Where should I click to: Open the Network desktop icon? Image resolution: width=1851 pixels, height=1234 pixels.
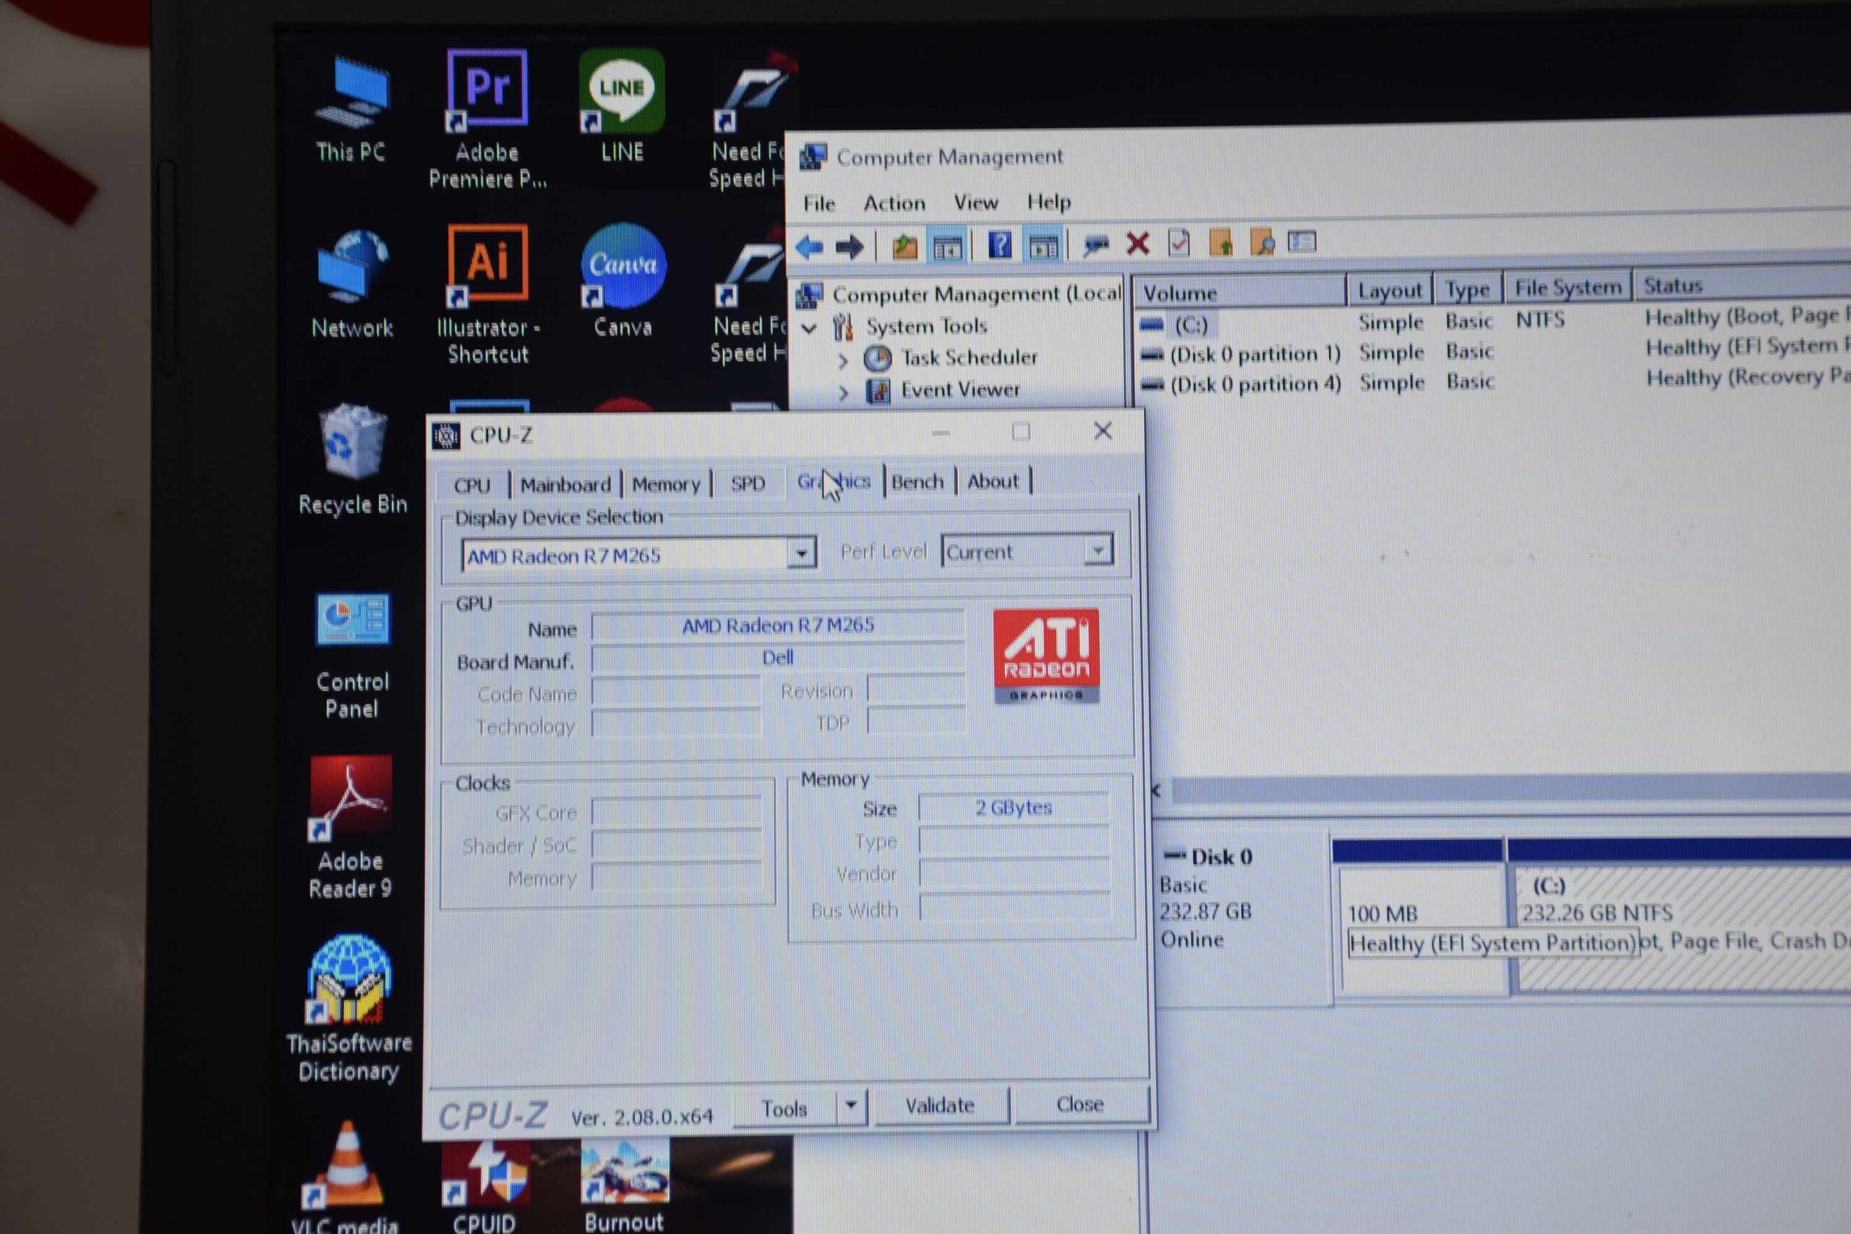pyautogui.click(x=352, y=283)
